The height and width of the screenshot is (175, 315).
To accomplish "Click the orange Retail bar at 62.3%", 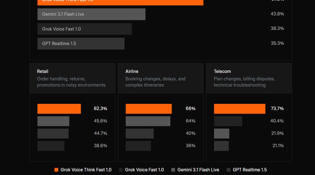I will coord(59,109).
